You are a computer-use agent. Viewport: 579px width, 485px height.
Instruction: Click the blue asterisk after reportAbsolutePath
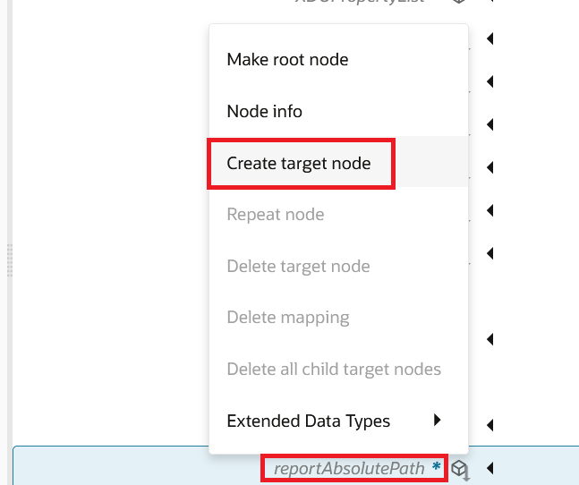[x=436, y=466]
